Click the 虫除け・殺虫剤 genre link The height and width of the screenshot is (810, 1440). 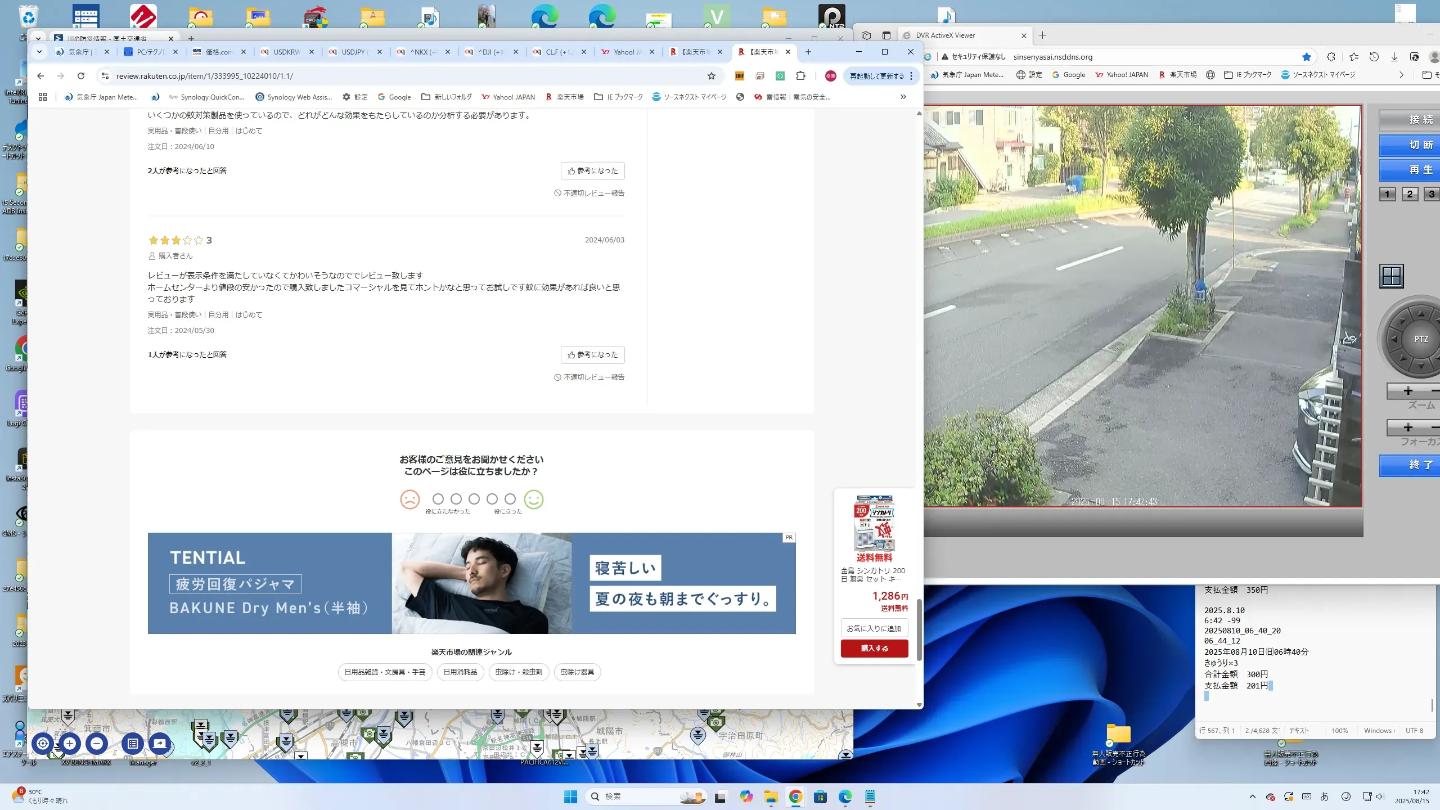pyautogui.click(x=519, y=672)
